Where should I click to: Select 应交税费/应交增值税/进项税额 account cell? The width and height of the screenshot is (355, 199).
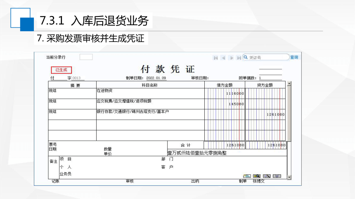[150, 104]
